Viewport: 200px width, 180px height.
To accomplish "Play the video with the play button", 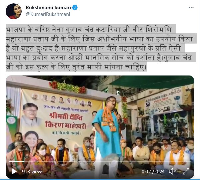I will pyautogui.click(x=14, y=171).
